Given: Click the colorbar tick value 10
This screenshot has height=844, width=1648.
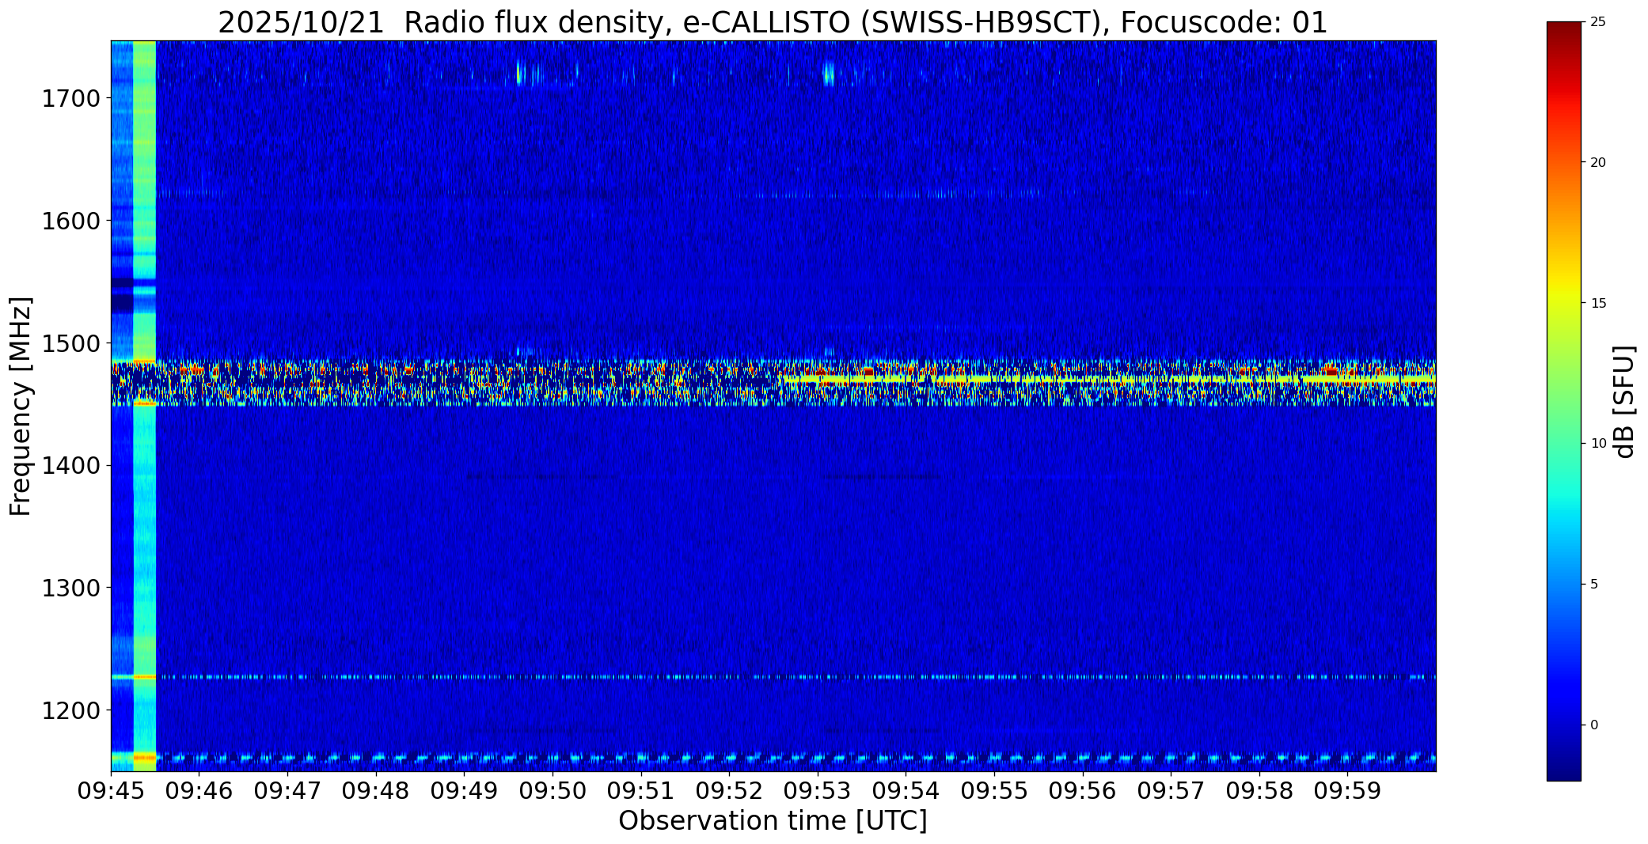Looking at the screenshot, I should [x=1598, y=444].
